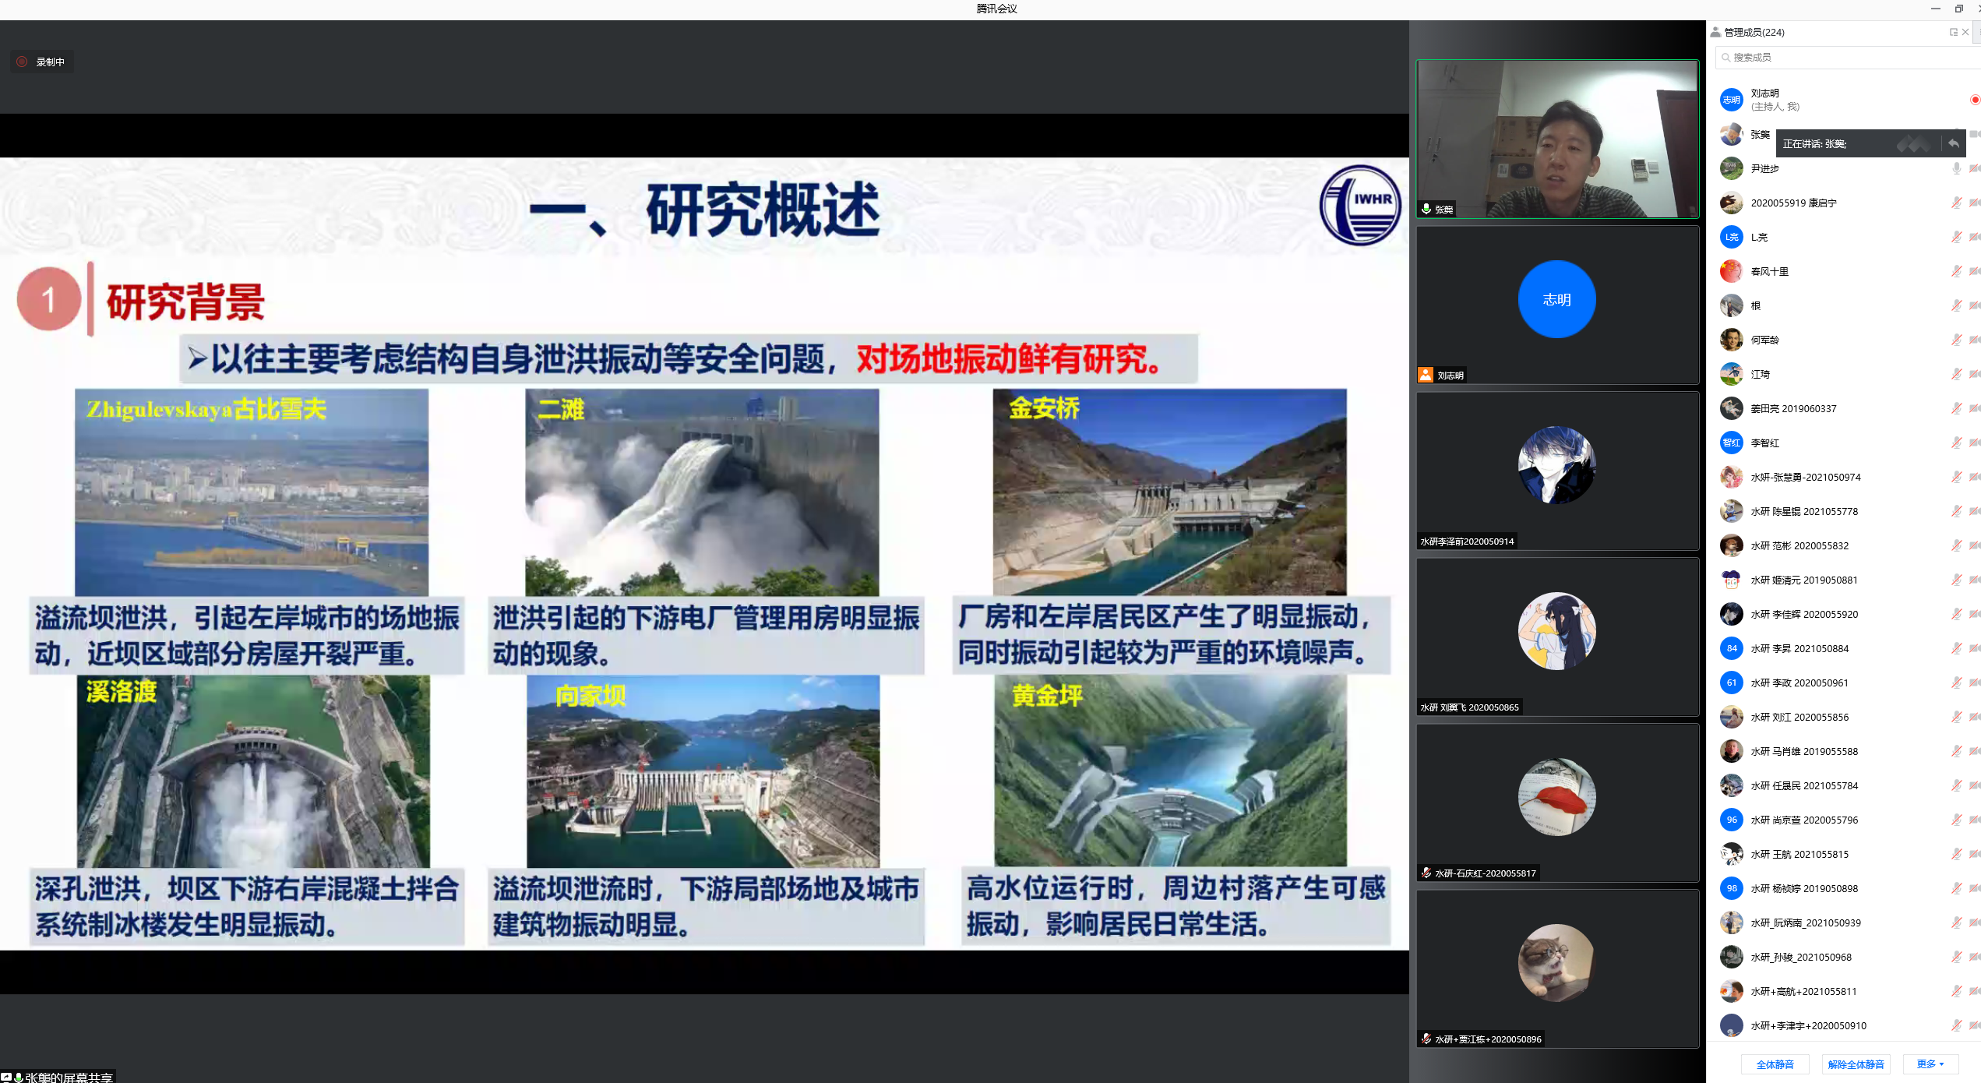Pop out the member management panel
1981x1083 pixels.
(1953, 32)
